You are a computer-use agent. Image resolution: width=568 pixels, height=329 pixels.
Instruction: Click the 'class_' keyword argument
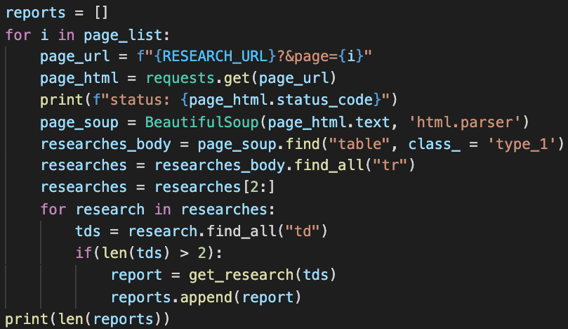point(435,145)
